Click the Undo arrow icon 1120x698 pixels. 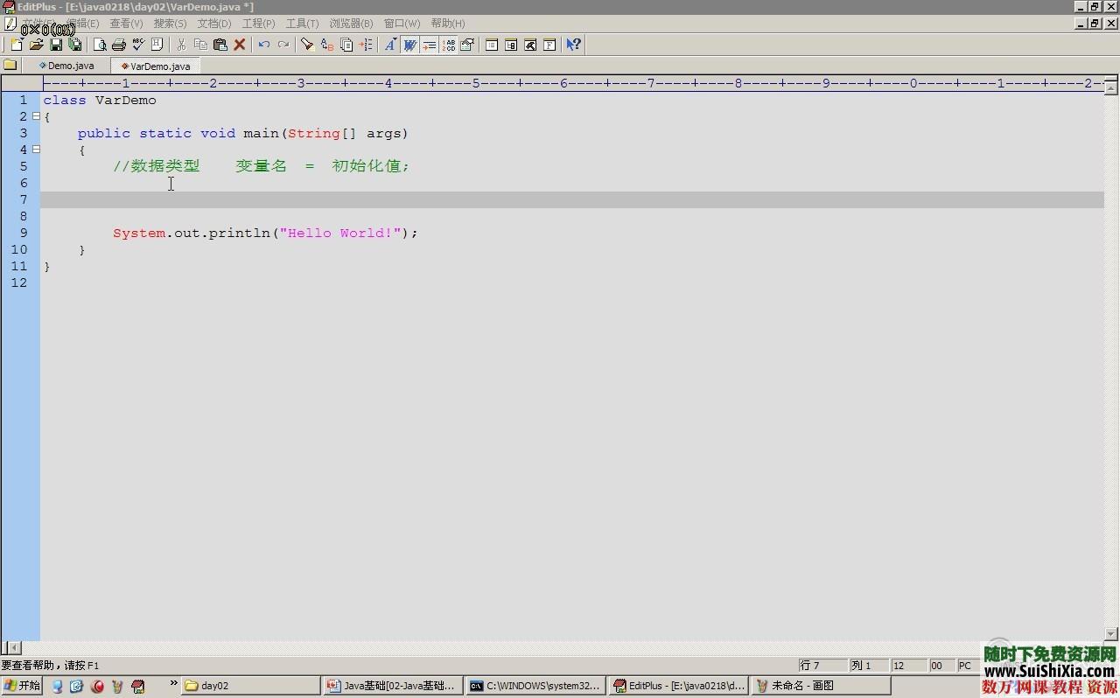[263, 45]
